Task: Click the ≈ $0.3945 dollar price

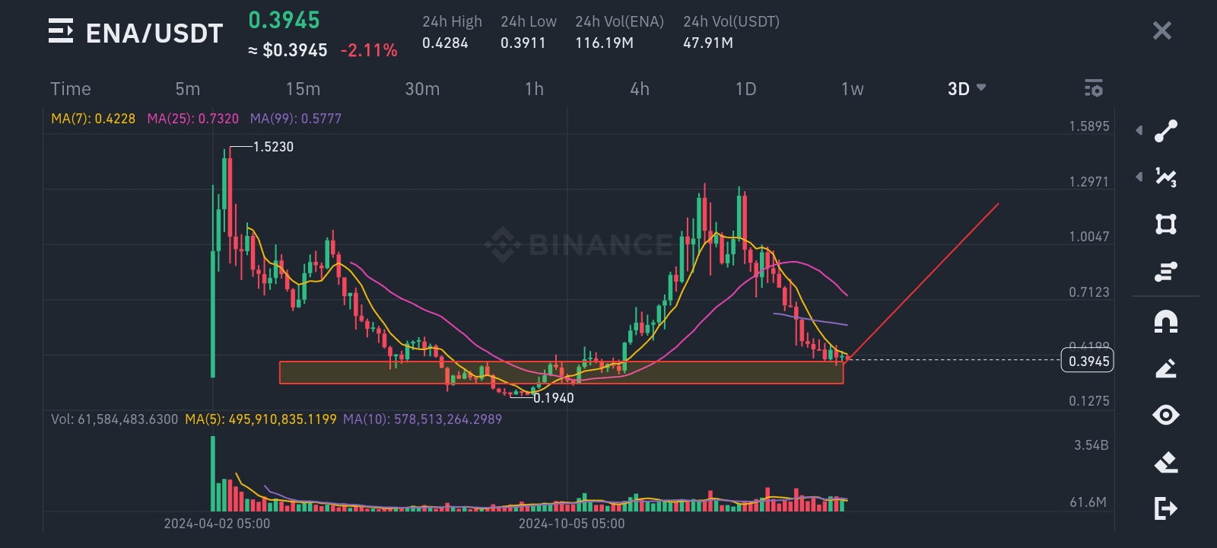Action: tap(288, 51)
